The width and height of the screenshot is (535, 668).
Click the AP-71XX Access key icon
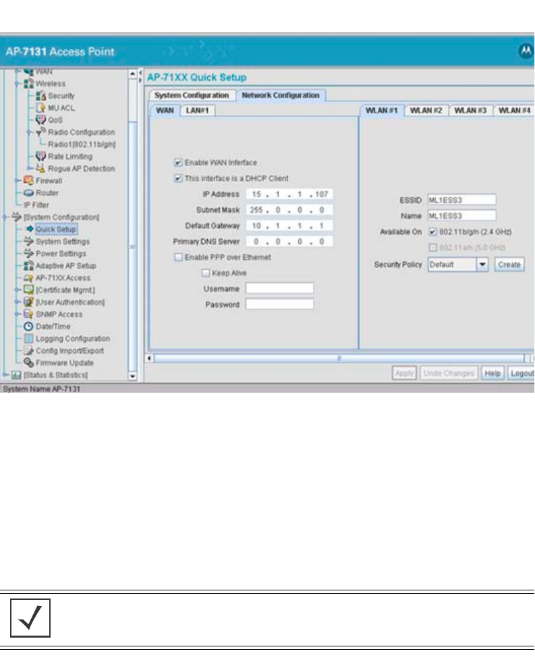pyautogui.click(x=28, y=278)
